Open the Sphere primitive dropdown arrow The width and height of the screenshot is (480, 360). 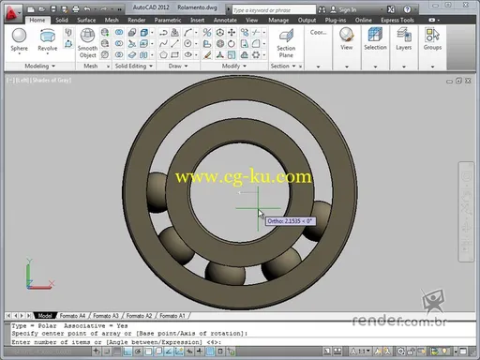[x=19, y=54]
